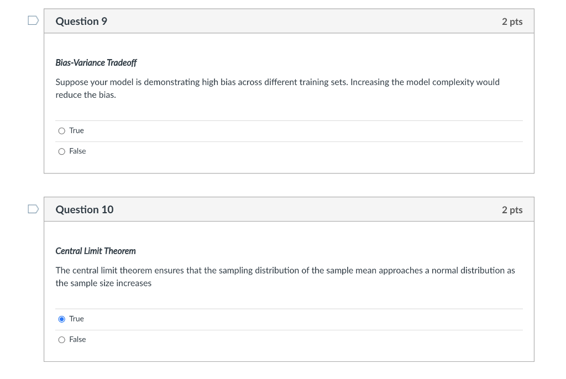Click the "reduce the bias." text line
This screenshot has height=379, width=566.
pos(86,95)
